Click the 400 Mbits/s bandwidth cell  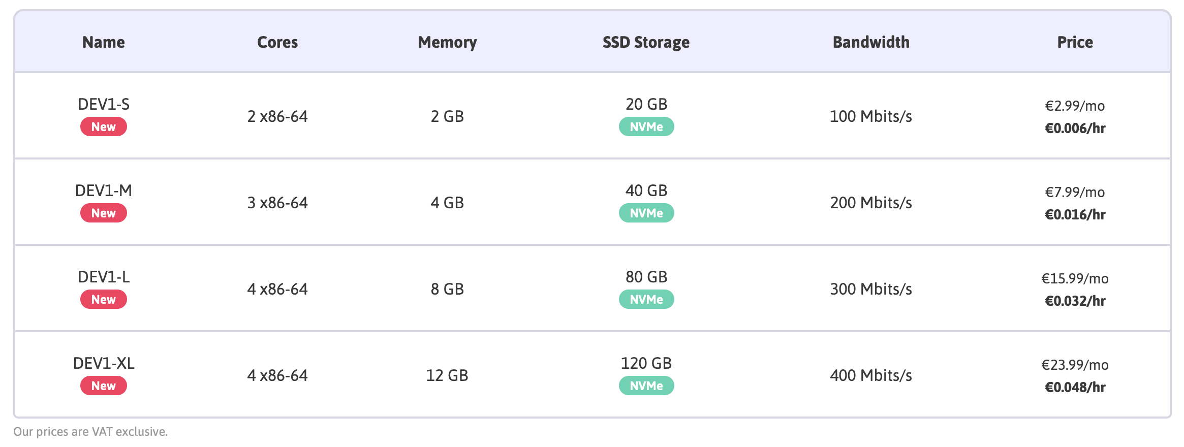pos(871,375)
